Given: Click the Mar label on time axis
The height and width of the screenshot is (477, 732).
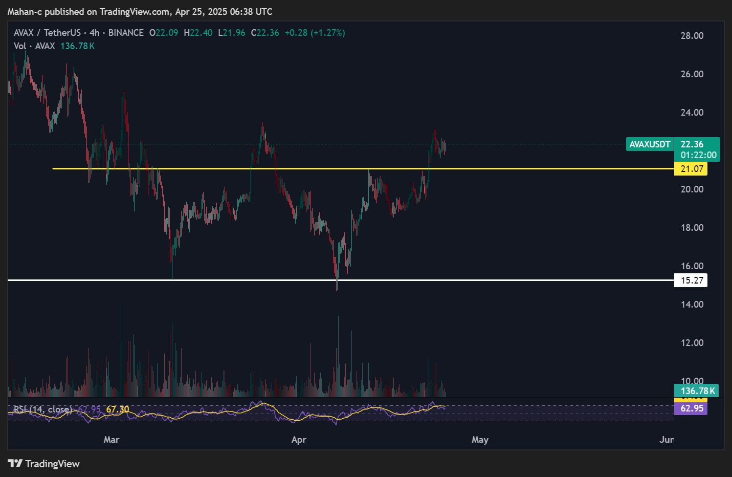Looking at the screenshot, I should coord(112,440).
